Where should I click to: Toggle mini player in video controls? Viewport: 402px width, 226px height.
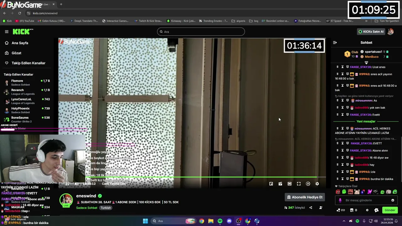coord(271,184)
